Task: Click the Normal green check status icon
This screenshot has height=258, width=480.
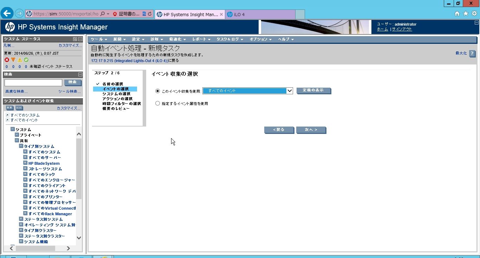Action: tap(26, 60)
